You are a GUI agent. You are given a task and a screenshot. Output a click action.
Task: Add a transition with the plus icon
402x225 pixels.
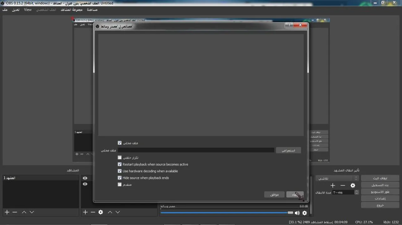(333, 186)
